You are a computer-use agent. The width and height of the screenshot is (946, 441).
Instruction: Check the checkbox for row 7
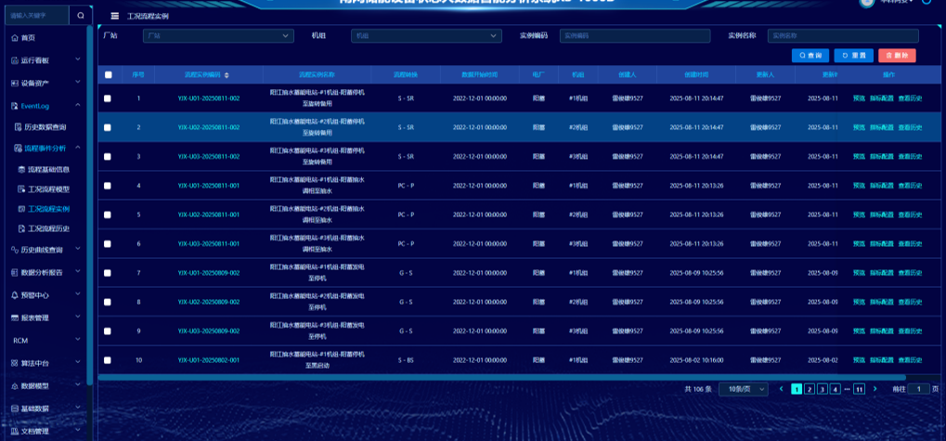108,273
